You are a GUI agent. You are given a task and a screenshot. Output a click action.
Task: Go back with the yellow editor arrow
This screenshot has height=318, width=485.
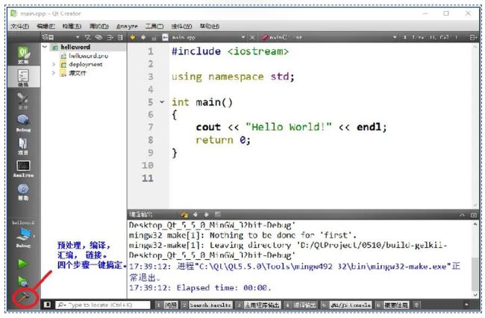point(133,37)
